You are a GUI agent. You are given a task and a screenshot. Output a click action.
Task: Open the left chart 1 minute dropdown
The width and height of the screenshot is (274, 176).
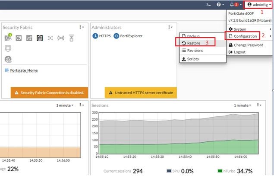click(x=65, y=105)
